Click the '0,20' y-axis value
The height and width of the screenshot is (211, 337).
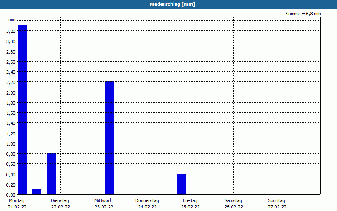(x=11, y=185)
